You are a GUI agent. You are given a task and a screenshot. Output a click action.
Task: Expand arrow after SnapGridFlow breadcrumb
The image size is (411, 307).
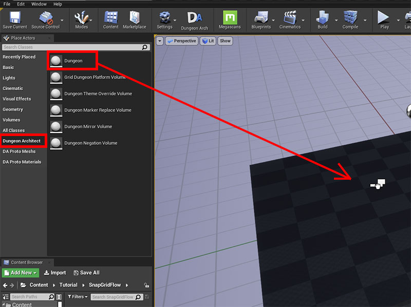click(127, 285)
